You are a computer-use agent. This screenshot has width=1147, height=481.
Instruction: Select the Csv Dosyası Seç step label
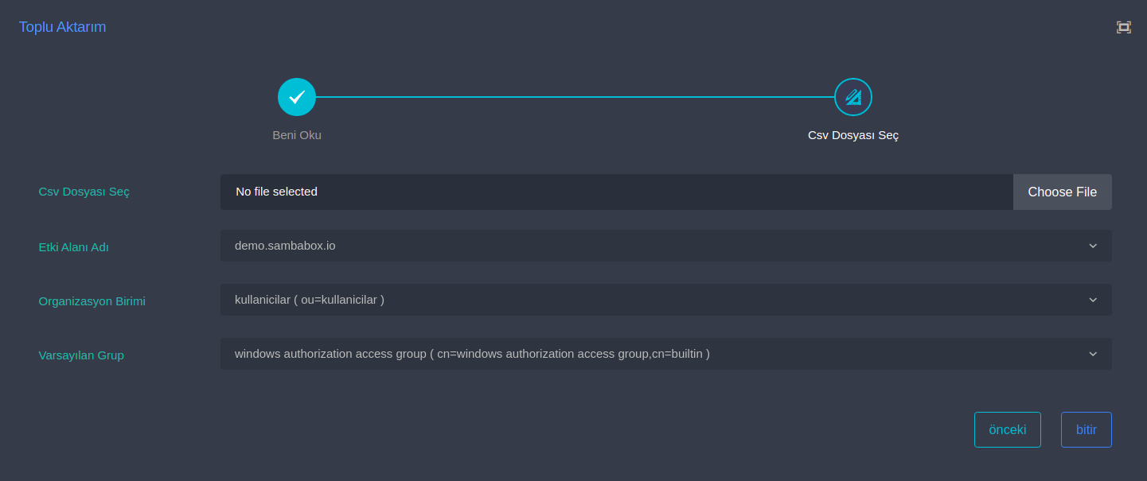[x=852, y=135]
